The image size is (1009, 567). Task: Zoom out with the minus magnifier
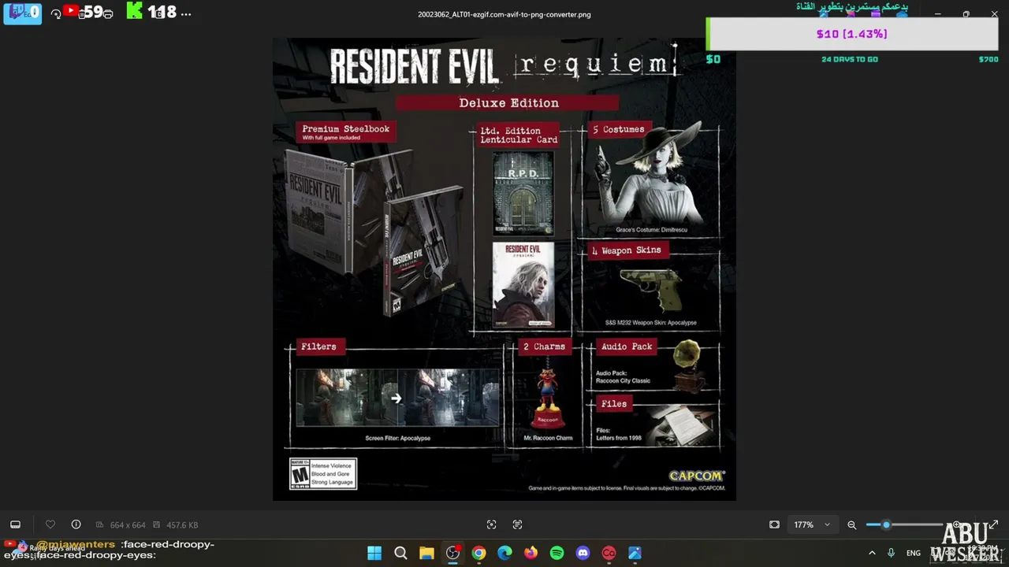[851, 524]
